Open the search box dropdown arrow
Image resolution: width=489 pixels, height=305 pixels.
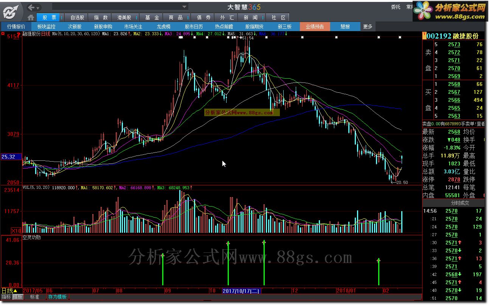click(185, 7)
